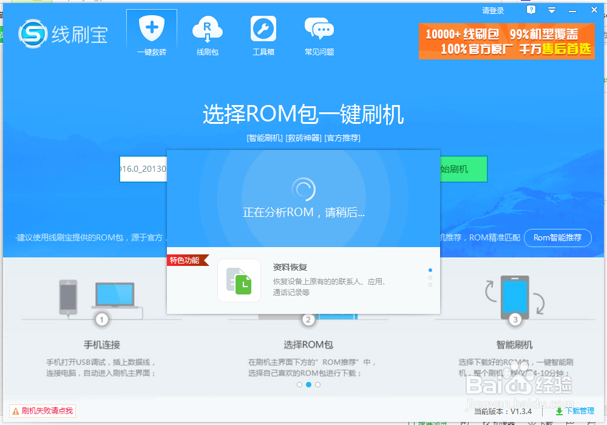The width and height of the screenshot is (607, 425).
Task: Click the step-3 智能刷机 phone icon
Action: [515, 297]
